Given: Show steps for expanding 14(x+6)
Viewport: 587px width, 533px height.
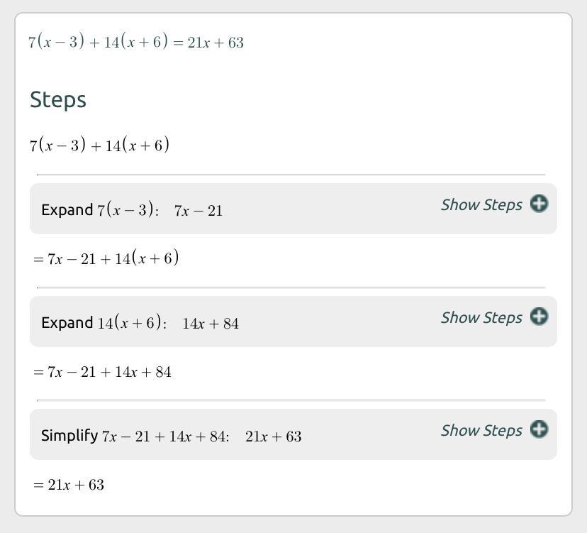Looking at the screenshot, I should (481, 317).
